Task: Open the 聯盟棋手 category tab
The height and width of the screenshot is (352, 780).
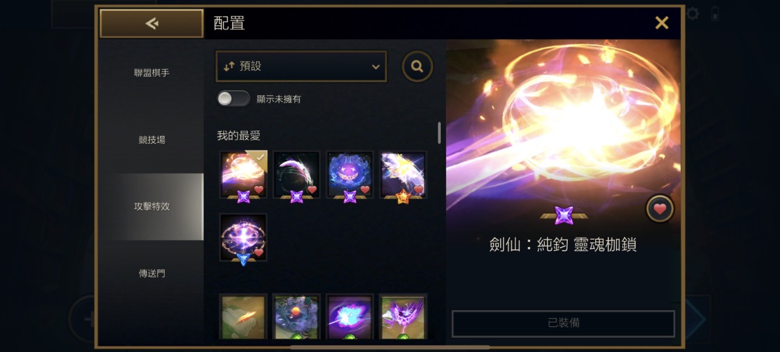Action: [x=152, y=72]
